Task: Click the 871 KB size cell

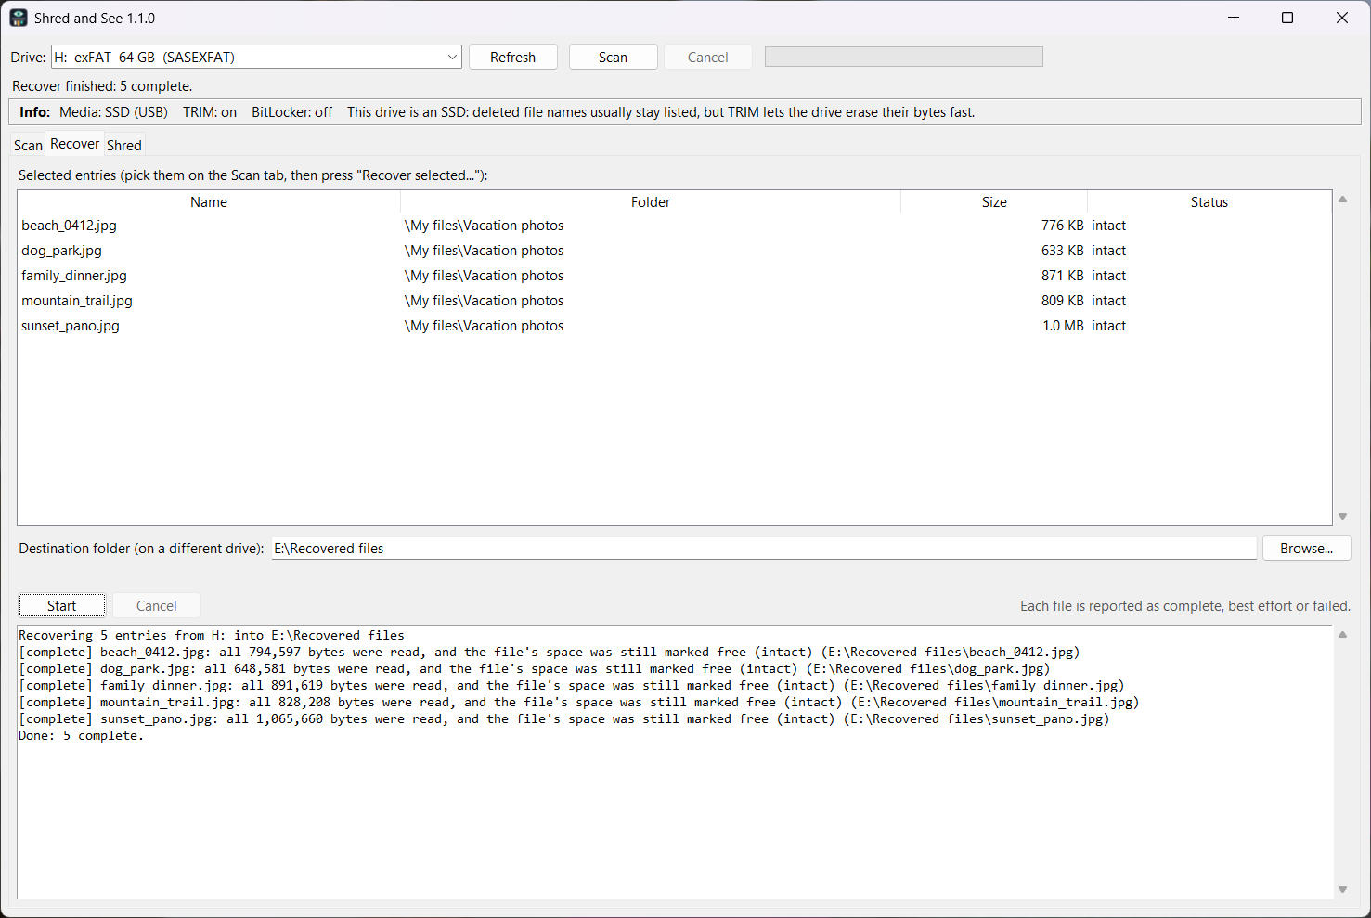Action: coord(1063,276)
